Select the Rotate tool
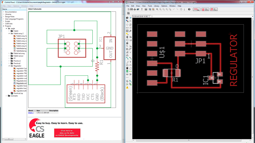The height and width of the screenshot is (143, 255). [x=130, y=28]
